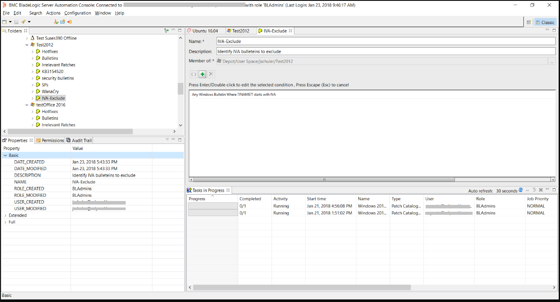Select the IVA-Exclude tree item

53,98
